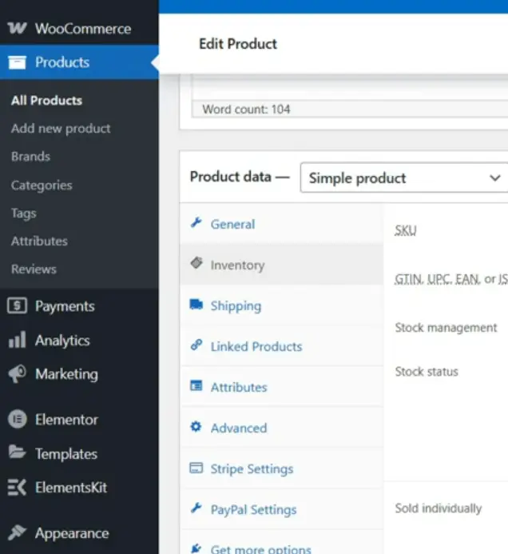Click the Advanced gear icon
Image resolution: width=508 pixels, height=554 pixels.
pyautogui.click(x=196, y=426)
